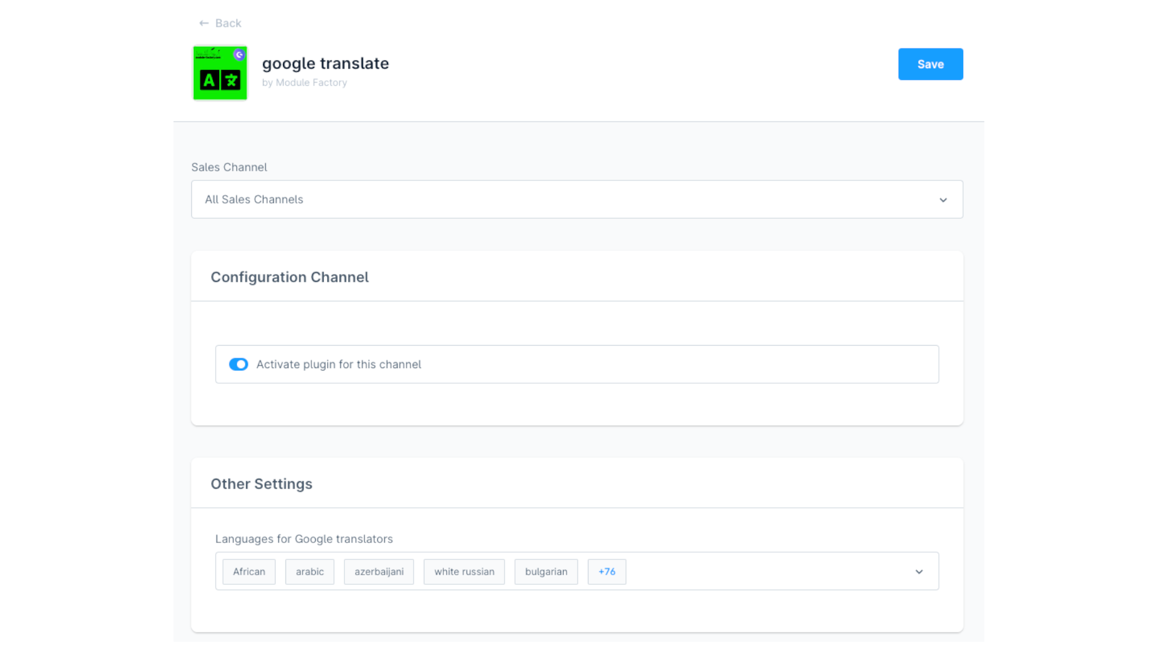Click the Activate plugin for this channel label
1166x656 pixels.
pyautogui.click(x=339, y=364)
